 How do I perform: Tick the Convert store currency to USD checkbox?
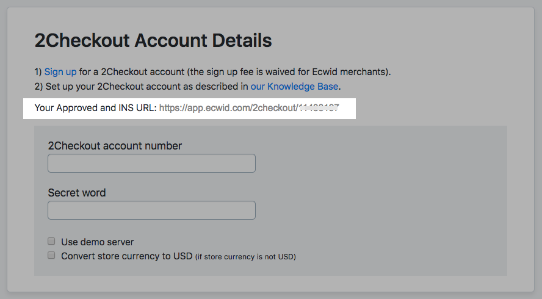pos(52,256)
